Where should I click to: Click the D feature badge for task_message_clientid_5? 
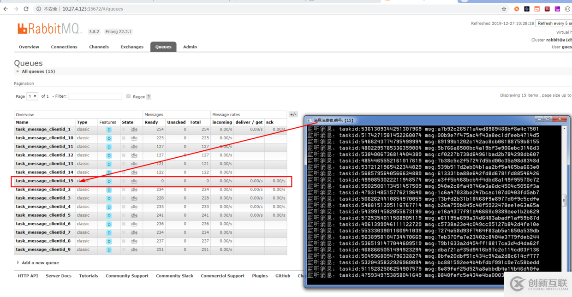coord(109,215)
